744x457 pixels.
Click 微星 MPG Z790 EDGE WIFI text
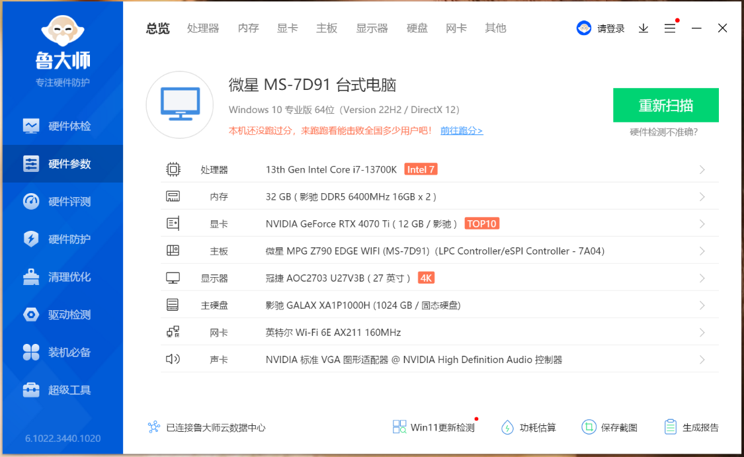[x=435, y=251]
